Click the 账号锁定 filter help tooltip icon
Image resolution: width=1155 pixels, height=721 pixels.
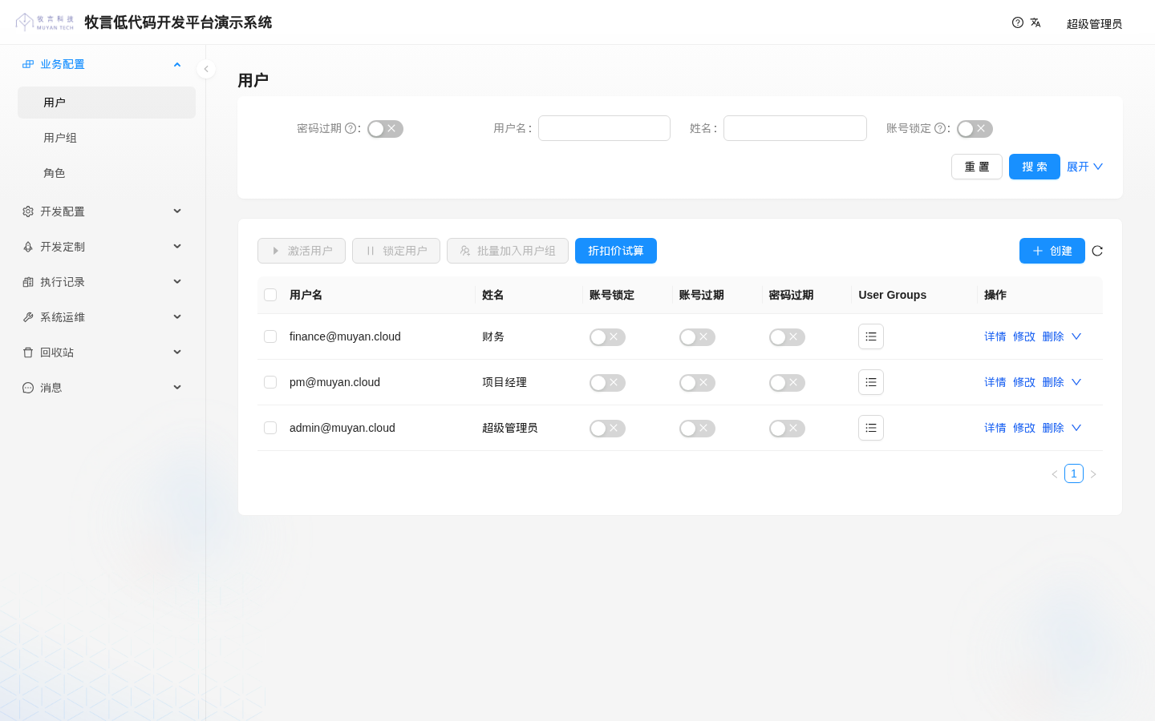point(940,128)
